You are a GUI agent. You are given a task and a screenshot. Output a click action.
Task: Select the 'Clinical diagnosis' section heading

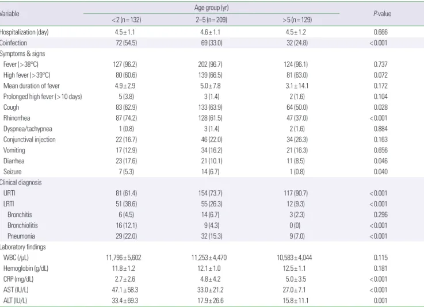tap(21, 182)
